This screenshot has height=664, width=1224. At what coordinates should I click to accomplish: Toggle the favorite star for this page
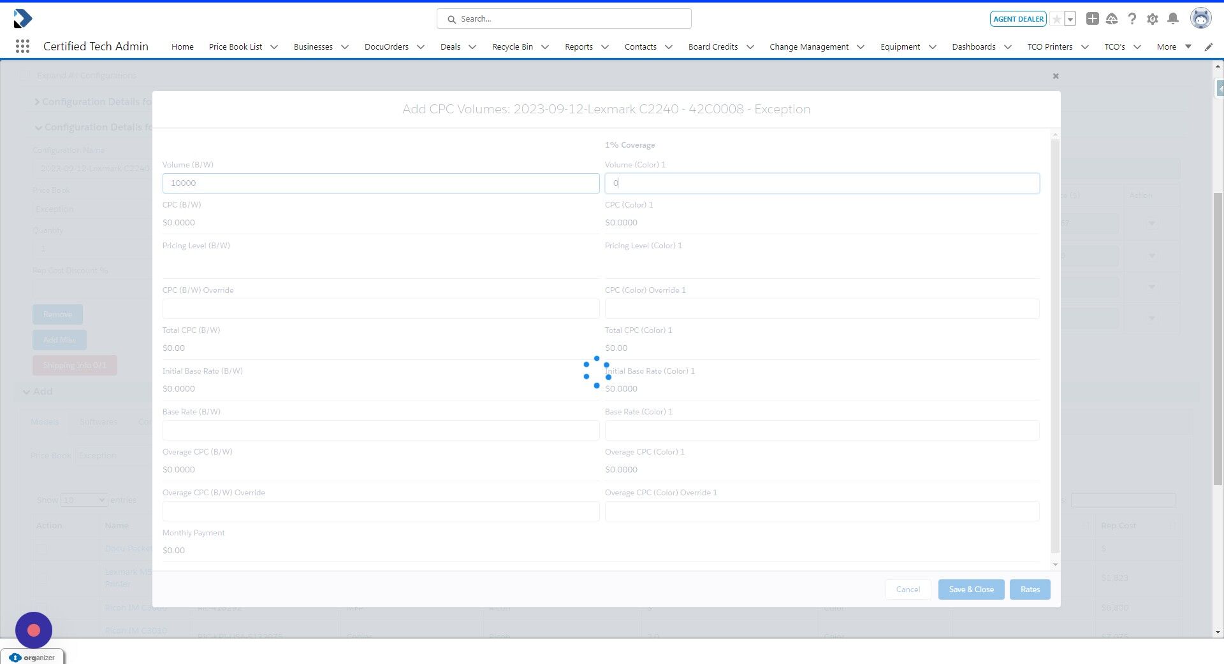1056,18
